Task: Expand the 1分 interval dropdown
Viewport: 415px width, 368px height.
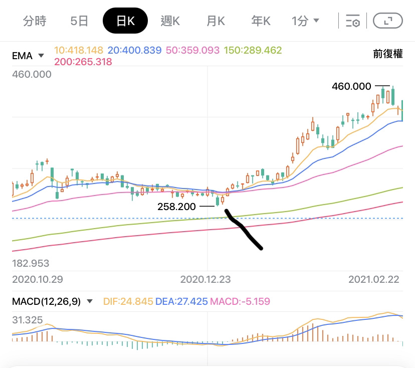Action: (x=306, y=21)
